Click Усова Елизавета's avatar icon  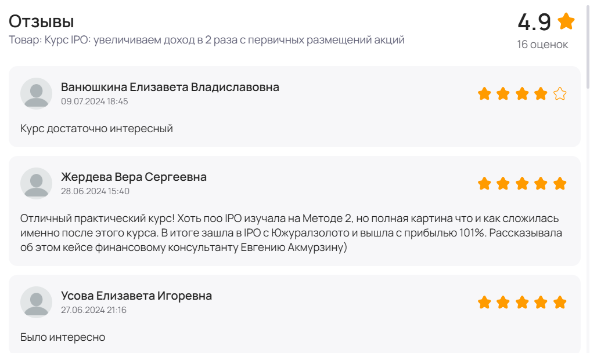pyautogui.click(x=36, y=302)
